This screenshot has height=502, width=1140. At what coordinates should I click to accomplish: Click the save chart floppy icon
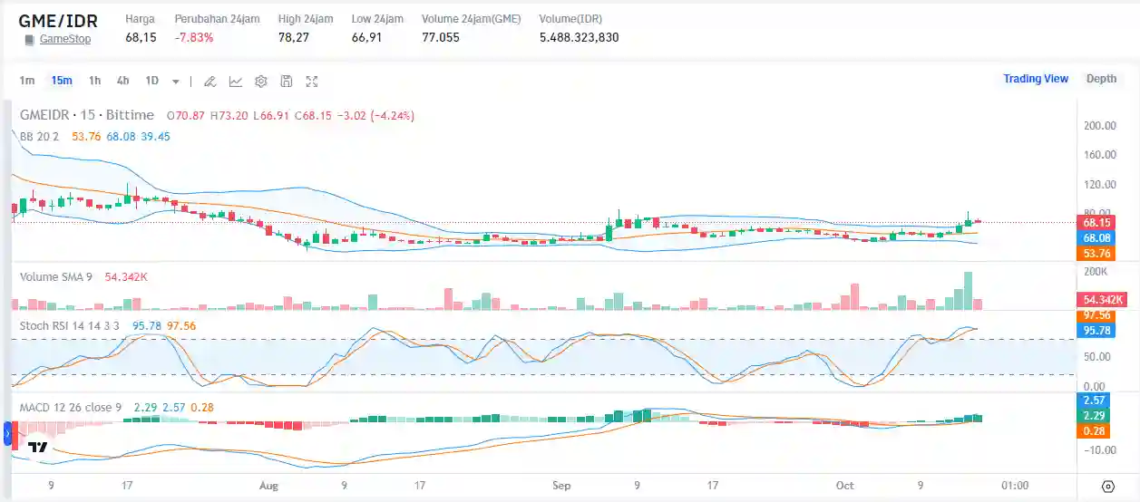[x=287, y=81]
